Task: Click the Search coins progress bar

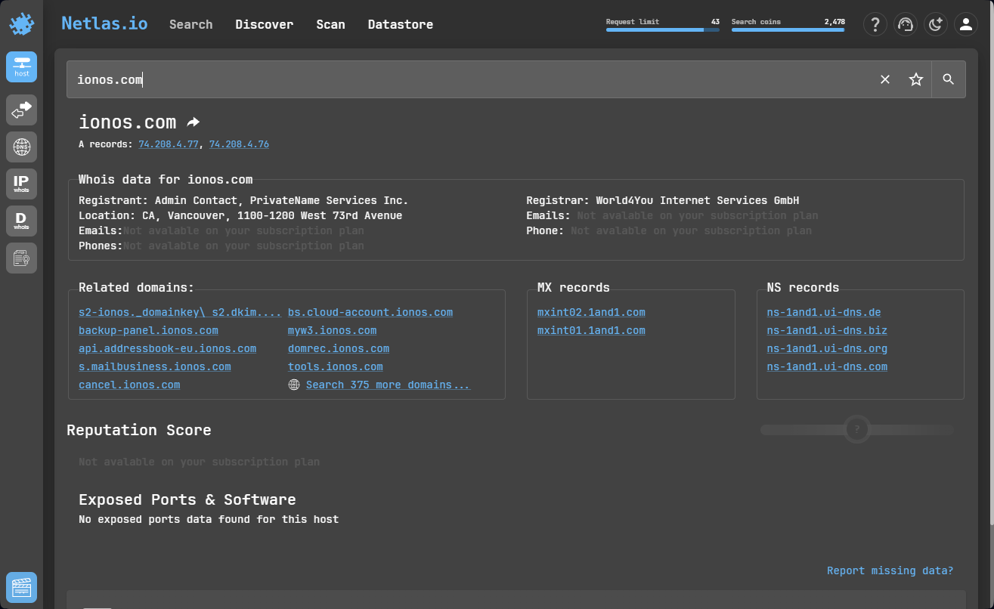Action: [788, 29]
